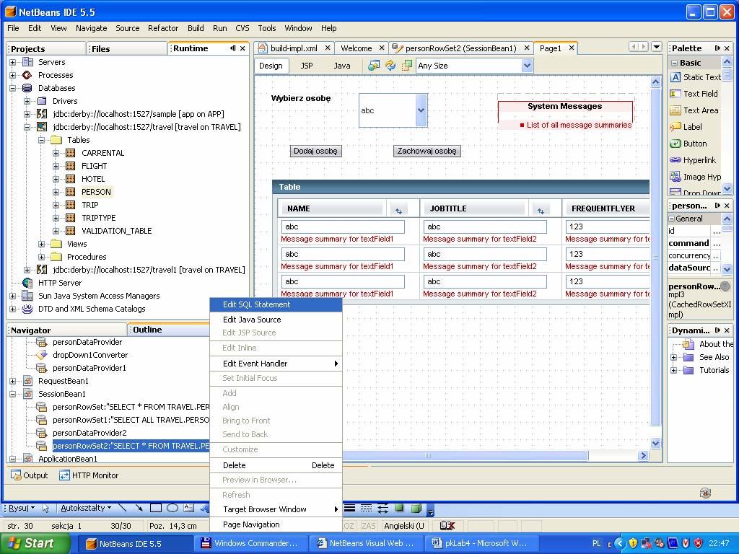739x554 pixels.
Task: Collapse the Basic palette category
Action: pos(675,63)
